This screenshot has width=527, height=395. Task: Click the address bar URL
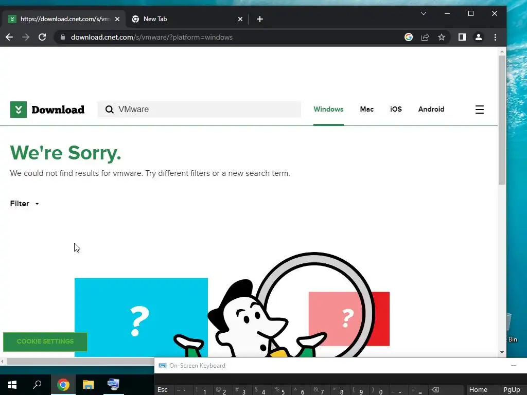(152, 37)
